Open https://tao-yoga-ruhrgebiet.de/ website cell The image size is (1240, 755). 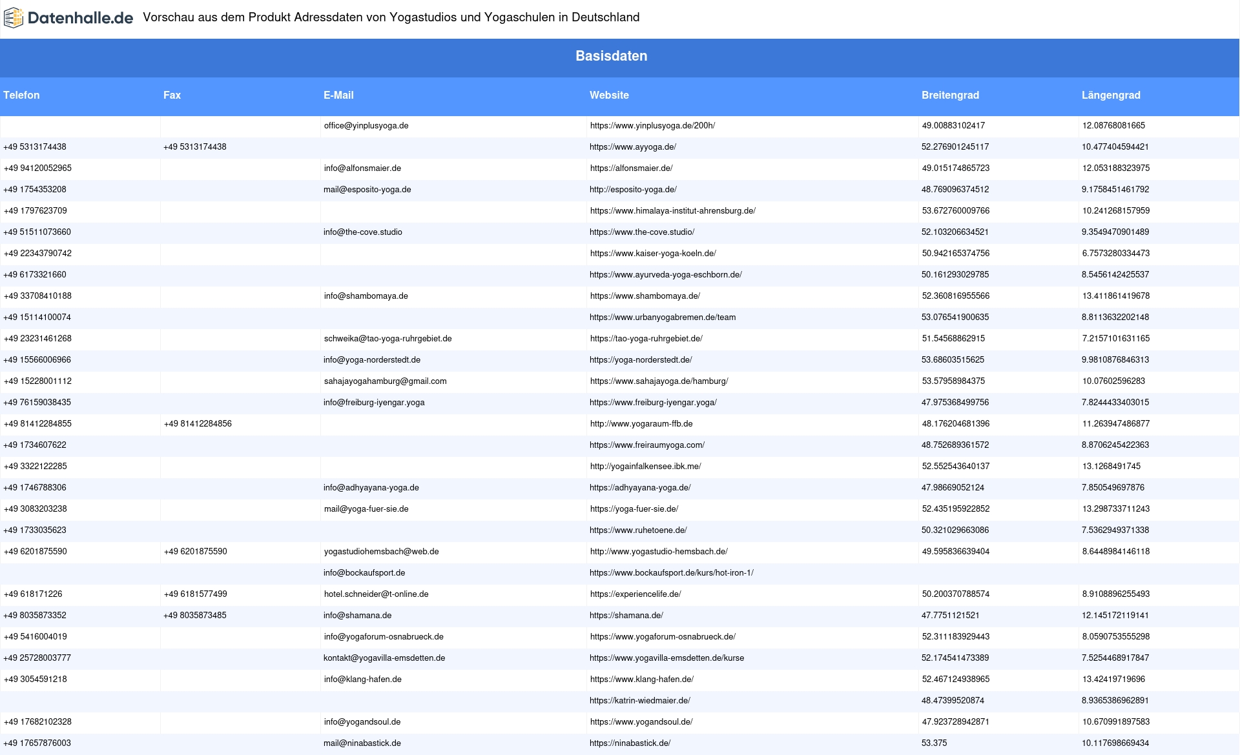point(646,339)
